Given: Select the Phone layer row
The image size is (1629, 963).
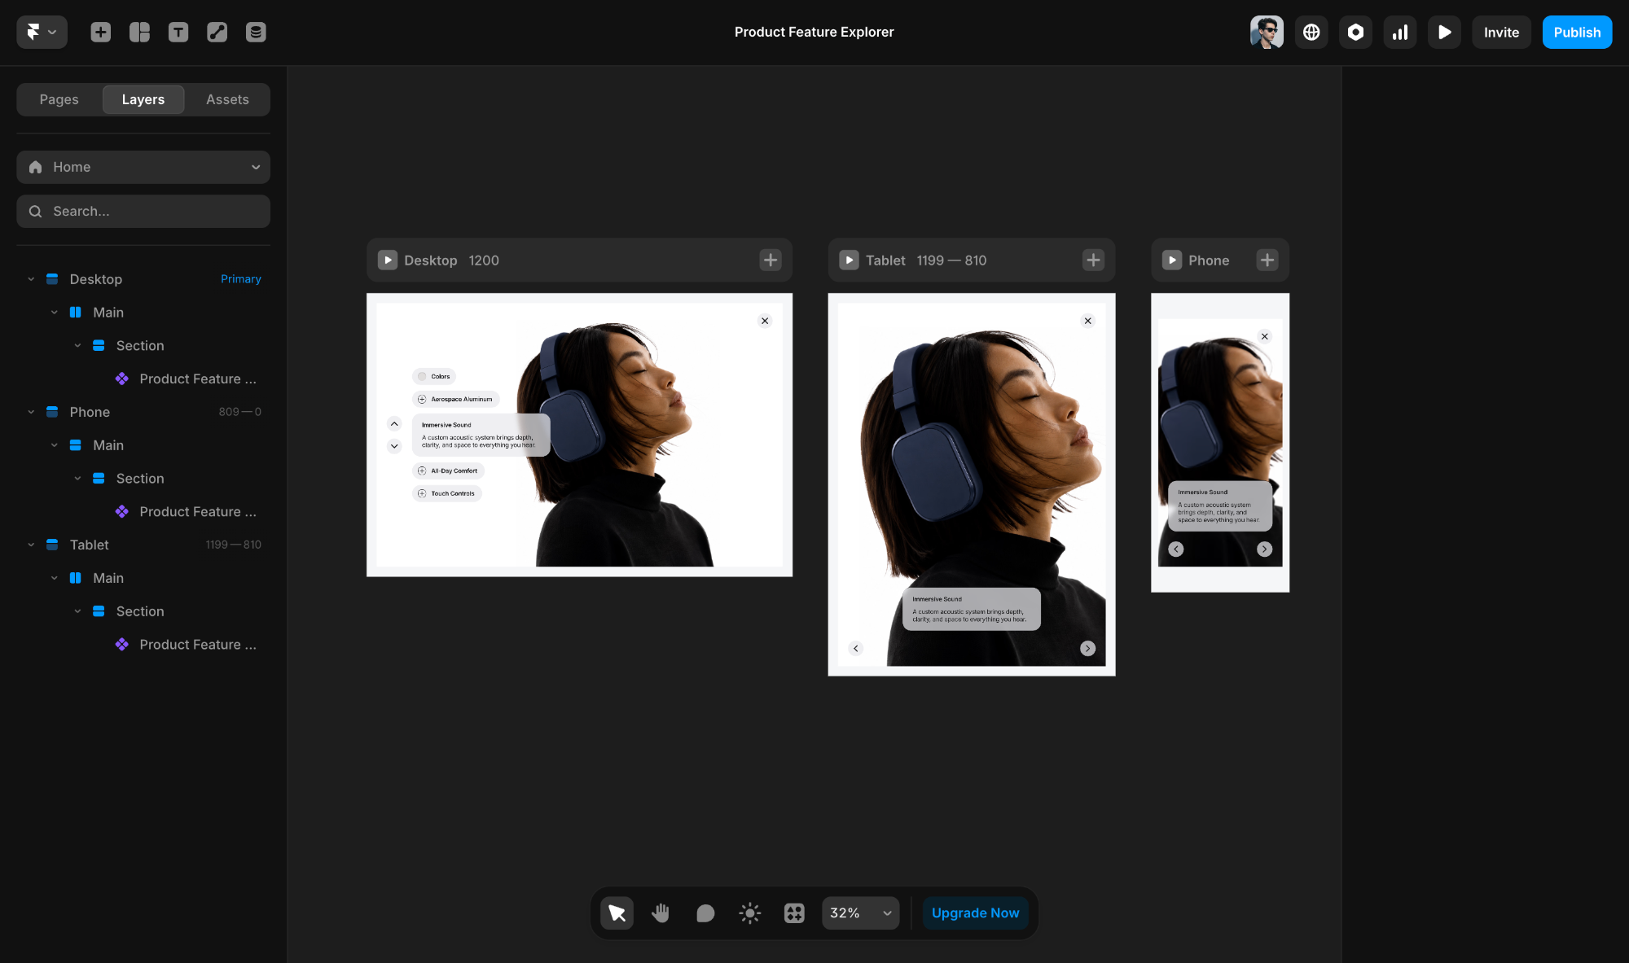Looking at the screenshot, I should click(143, 412).
